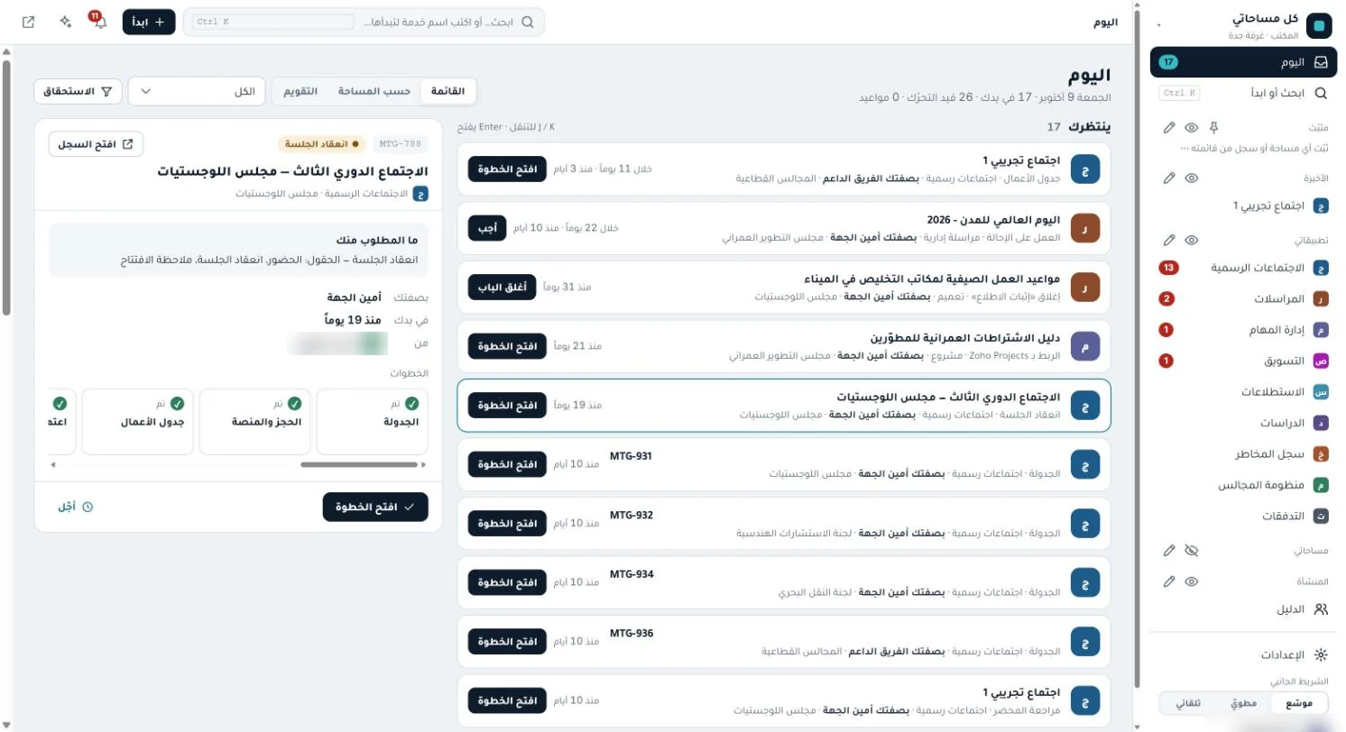Toggle visibility of المنشأة section

[1192, 581]
